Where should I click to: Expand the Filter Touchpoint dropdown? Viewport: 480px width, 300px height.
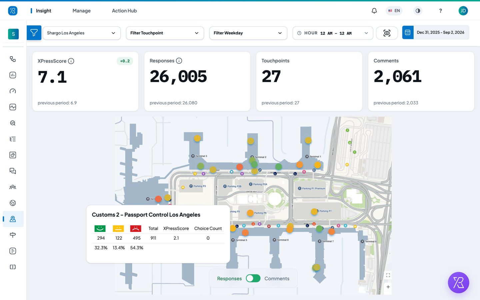165,33
